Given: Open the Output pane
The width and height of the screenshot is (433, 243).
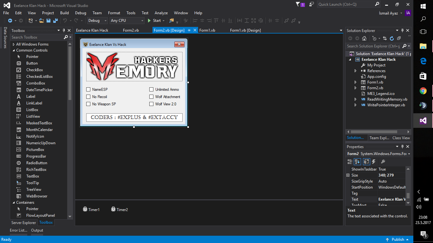Looking at the screenshot, I should coord(37,230).
